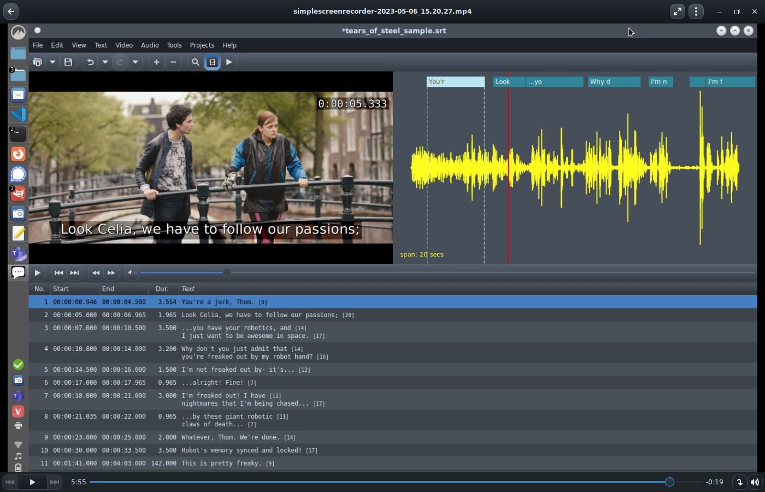The width and height of the screenshot is (765, 492).
Task: Select subtitle row 'This is pretty freaky.'
Action: point(393,464)
